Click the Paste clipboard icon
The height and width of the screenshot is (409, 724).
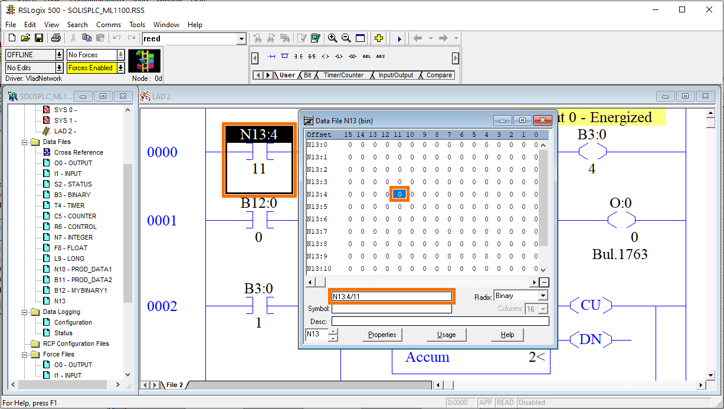coord(100,38)
